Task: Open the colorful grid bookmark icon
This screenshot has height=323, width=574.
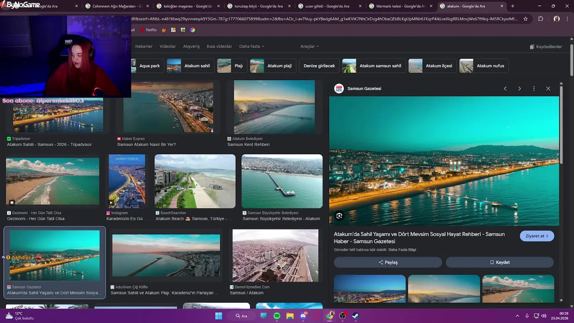Action: pyautogui.click(x=183, y=30)
